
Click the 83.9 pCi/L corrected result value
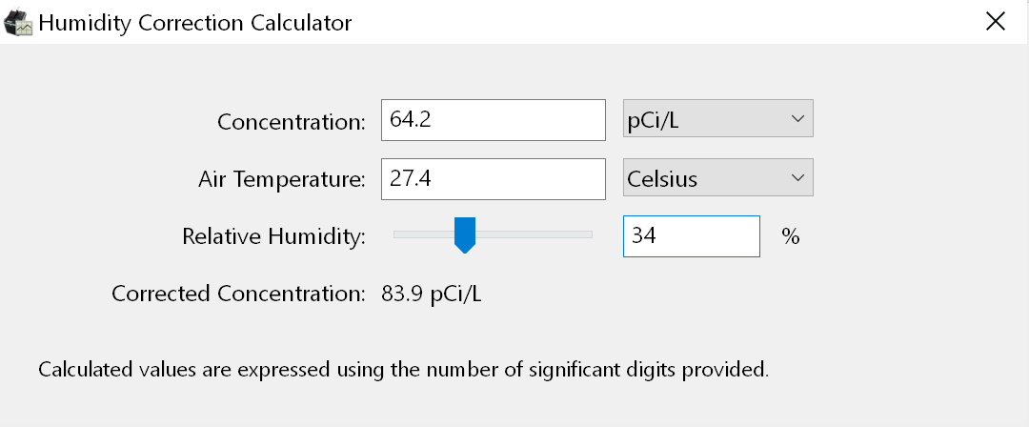[432, 294]
